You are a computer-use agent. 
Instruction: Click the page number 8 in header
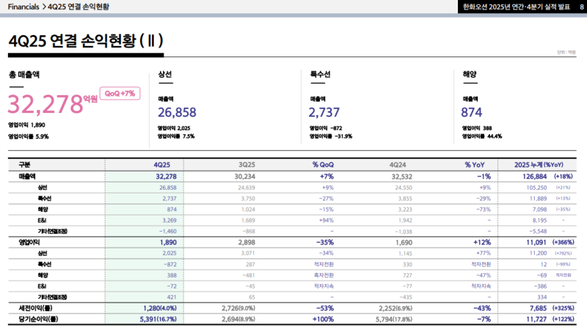point(572,7)
